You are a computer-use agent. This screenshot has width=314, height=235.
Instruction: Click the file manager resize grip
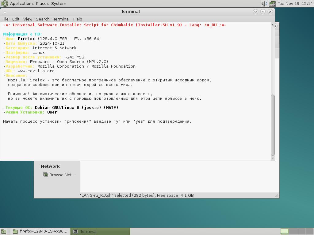coord(277,196)
